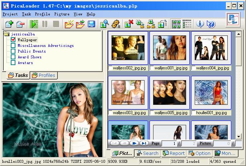Open the Profile menu
Image resolution: width=246 pixels, height=166 pixels.
point(42,14)
